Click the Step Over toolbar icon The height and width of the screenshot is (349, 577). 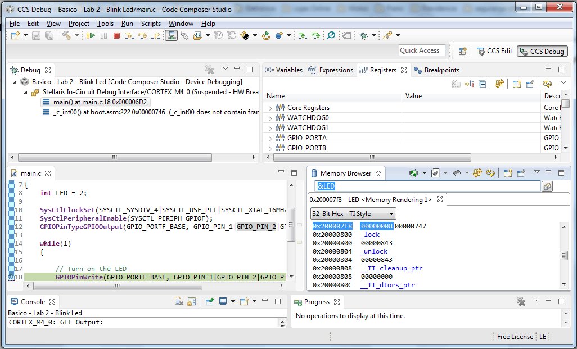point(142,35)
